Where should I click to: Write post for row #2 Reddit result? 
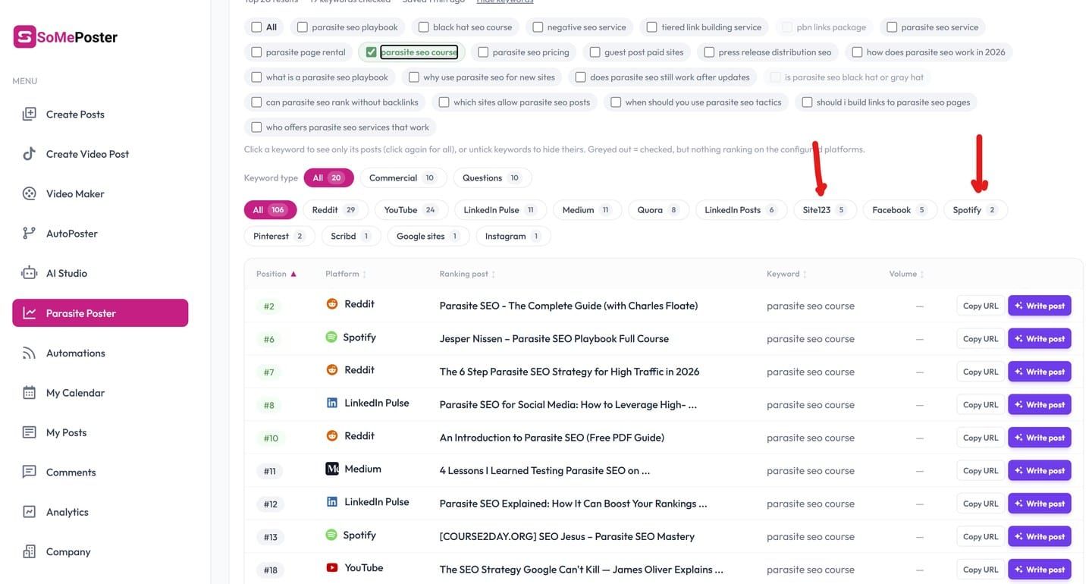(x=1039, y=306)
